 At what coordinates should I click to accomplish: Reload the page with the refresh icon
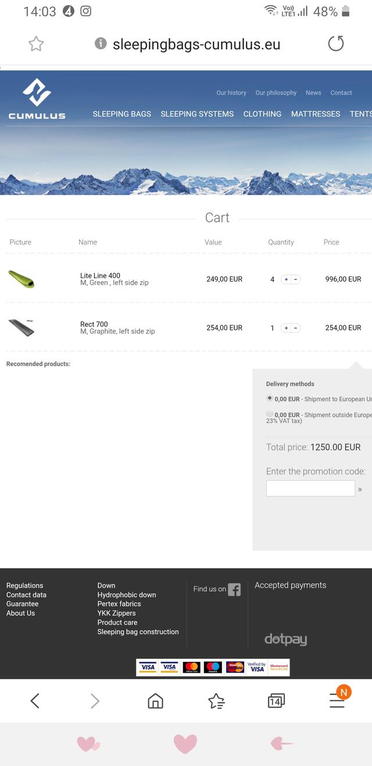point(336,44)
